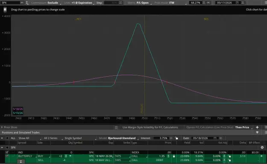
Task: Check the ALL positions checkbox
Action: click(x=7, y=138)
